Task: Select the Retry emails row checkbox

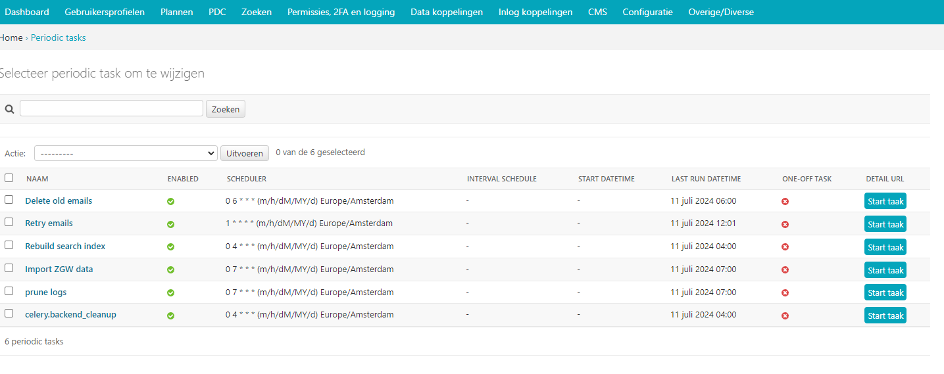Action: pos(9,222)
